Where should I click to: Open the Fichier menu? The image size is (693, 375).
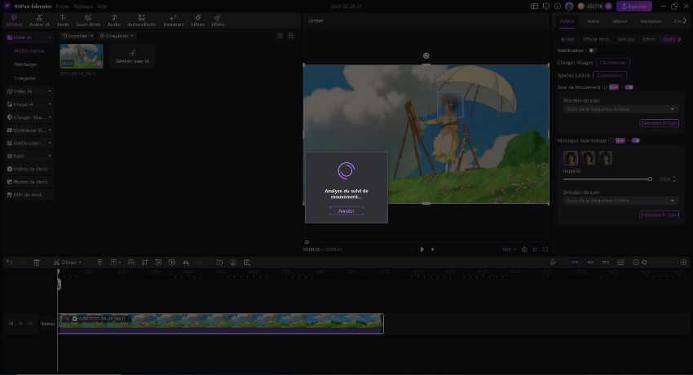pos(62,6)
